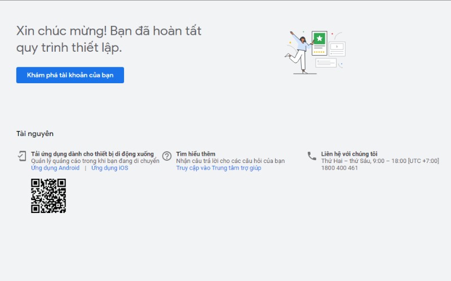The image size is (451, 281).
Task: Click the QR code image
Action: [48, 196]
